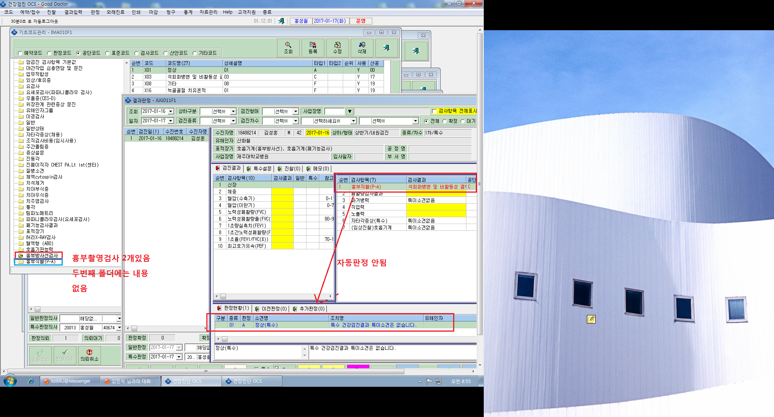Click the exit door icon beside 삭제

(x=387, y=48)
